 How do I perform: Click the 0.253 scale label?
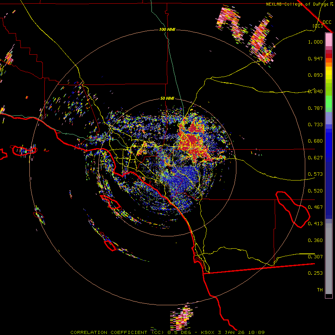click(x=315, y=273)
